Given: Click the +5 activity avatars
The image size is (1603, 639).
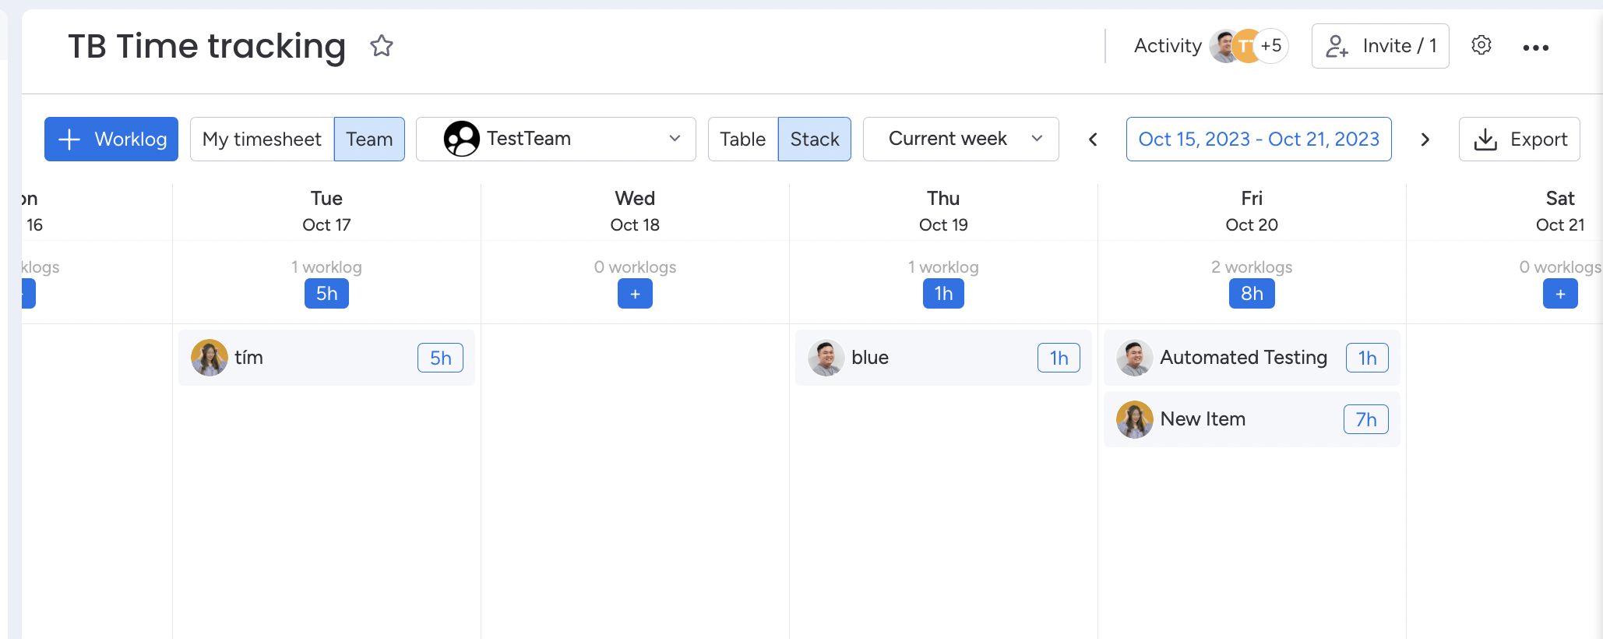Looking at the screenshot, I should 1270,46.
